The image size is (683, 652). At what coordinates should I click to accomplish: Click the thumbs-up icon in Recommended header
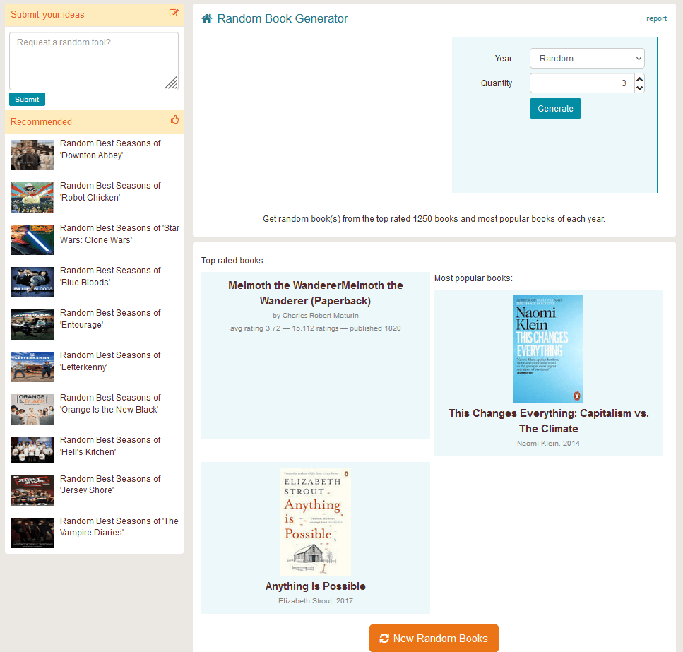pyautogui.click(x=174, y=120)
